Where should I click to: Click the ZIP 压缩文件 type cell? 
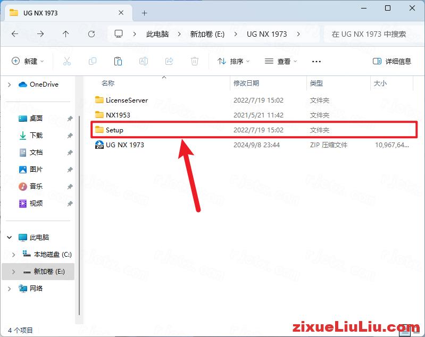pos(329,145)
